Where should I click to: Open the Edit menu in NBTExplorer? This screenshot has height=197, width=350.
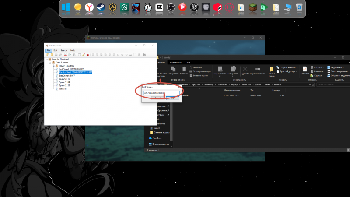pyautogui.click(x=56, y=50)
